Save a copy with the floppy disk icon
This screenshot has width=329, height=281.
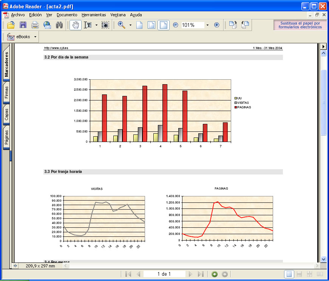coord(23,25)
